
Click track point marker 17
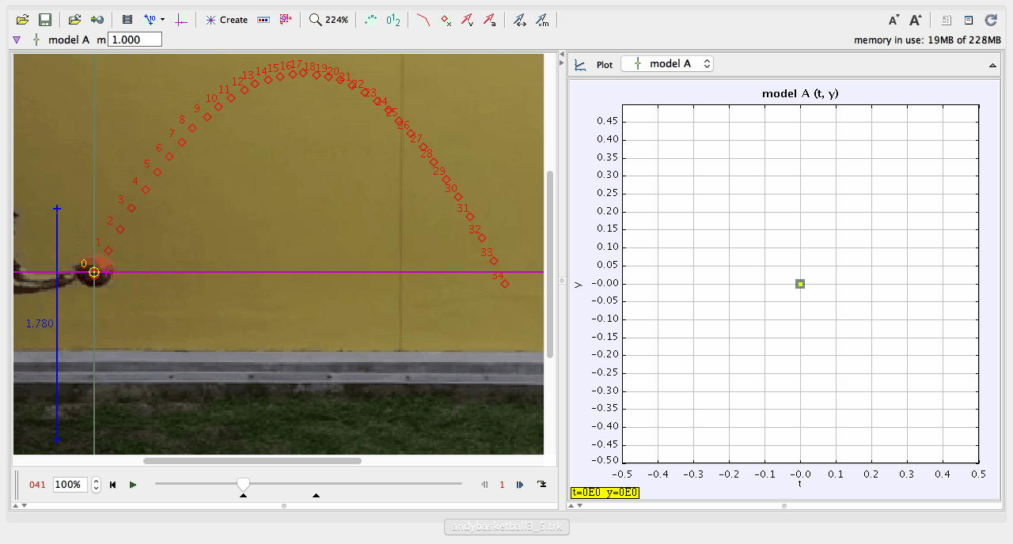303,73
